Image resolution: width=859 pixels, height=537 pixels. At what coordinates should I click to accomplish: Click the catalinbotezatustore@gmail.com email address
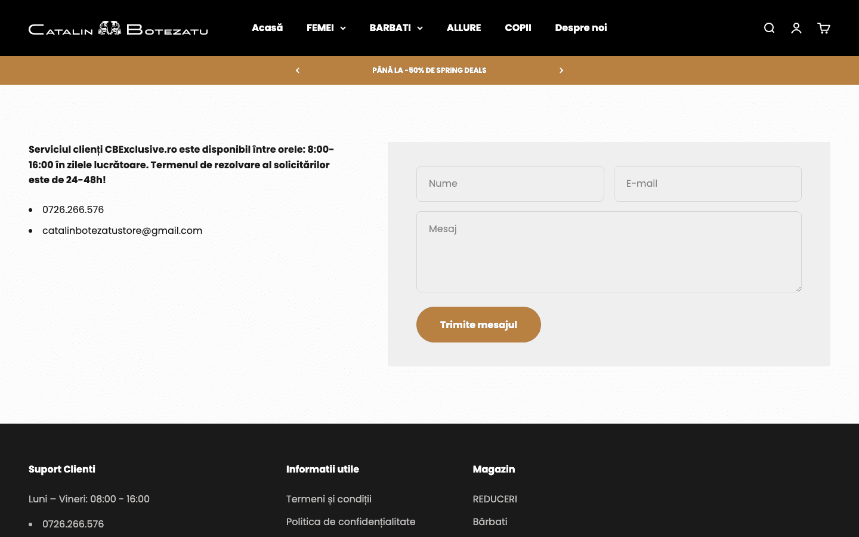(x=122, y=230)
